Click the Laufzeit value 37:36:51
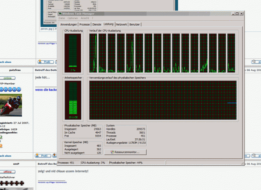Image resolution: width=261 pixels, height=190 pixels. point(140,140)
